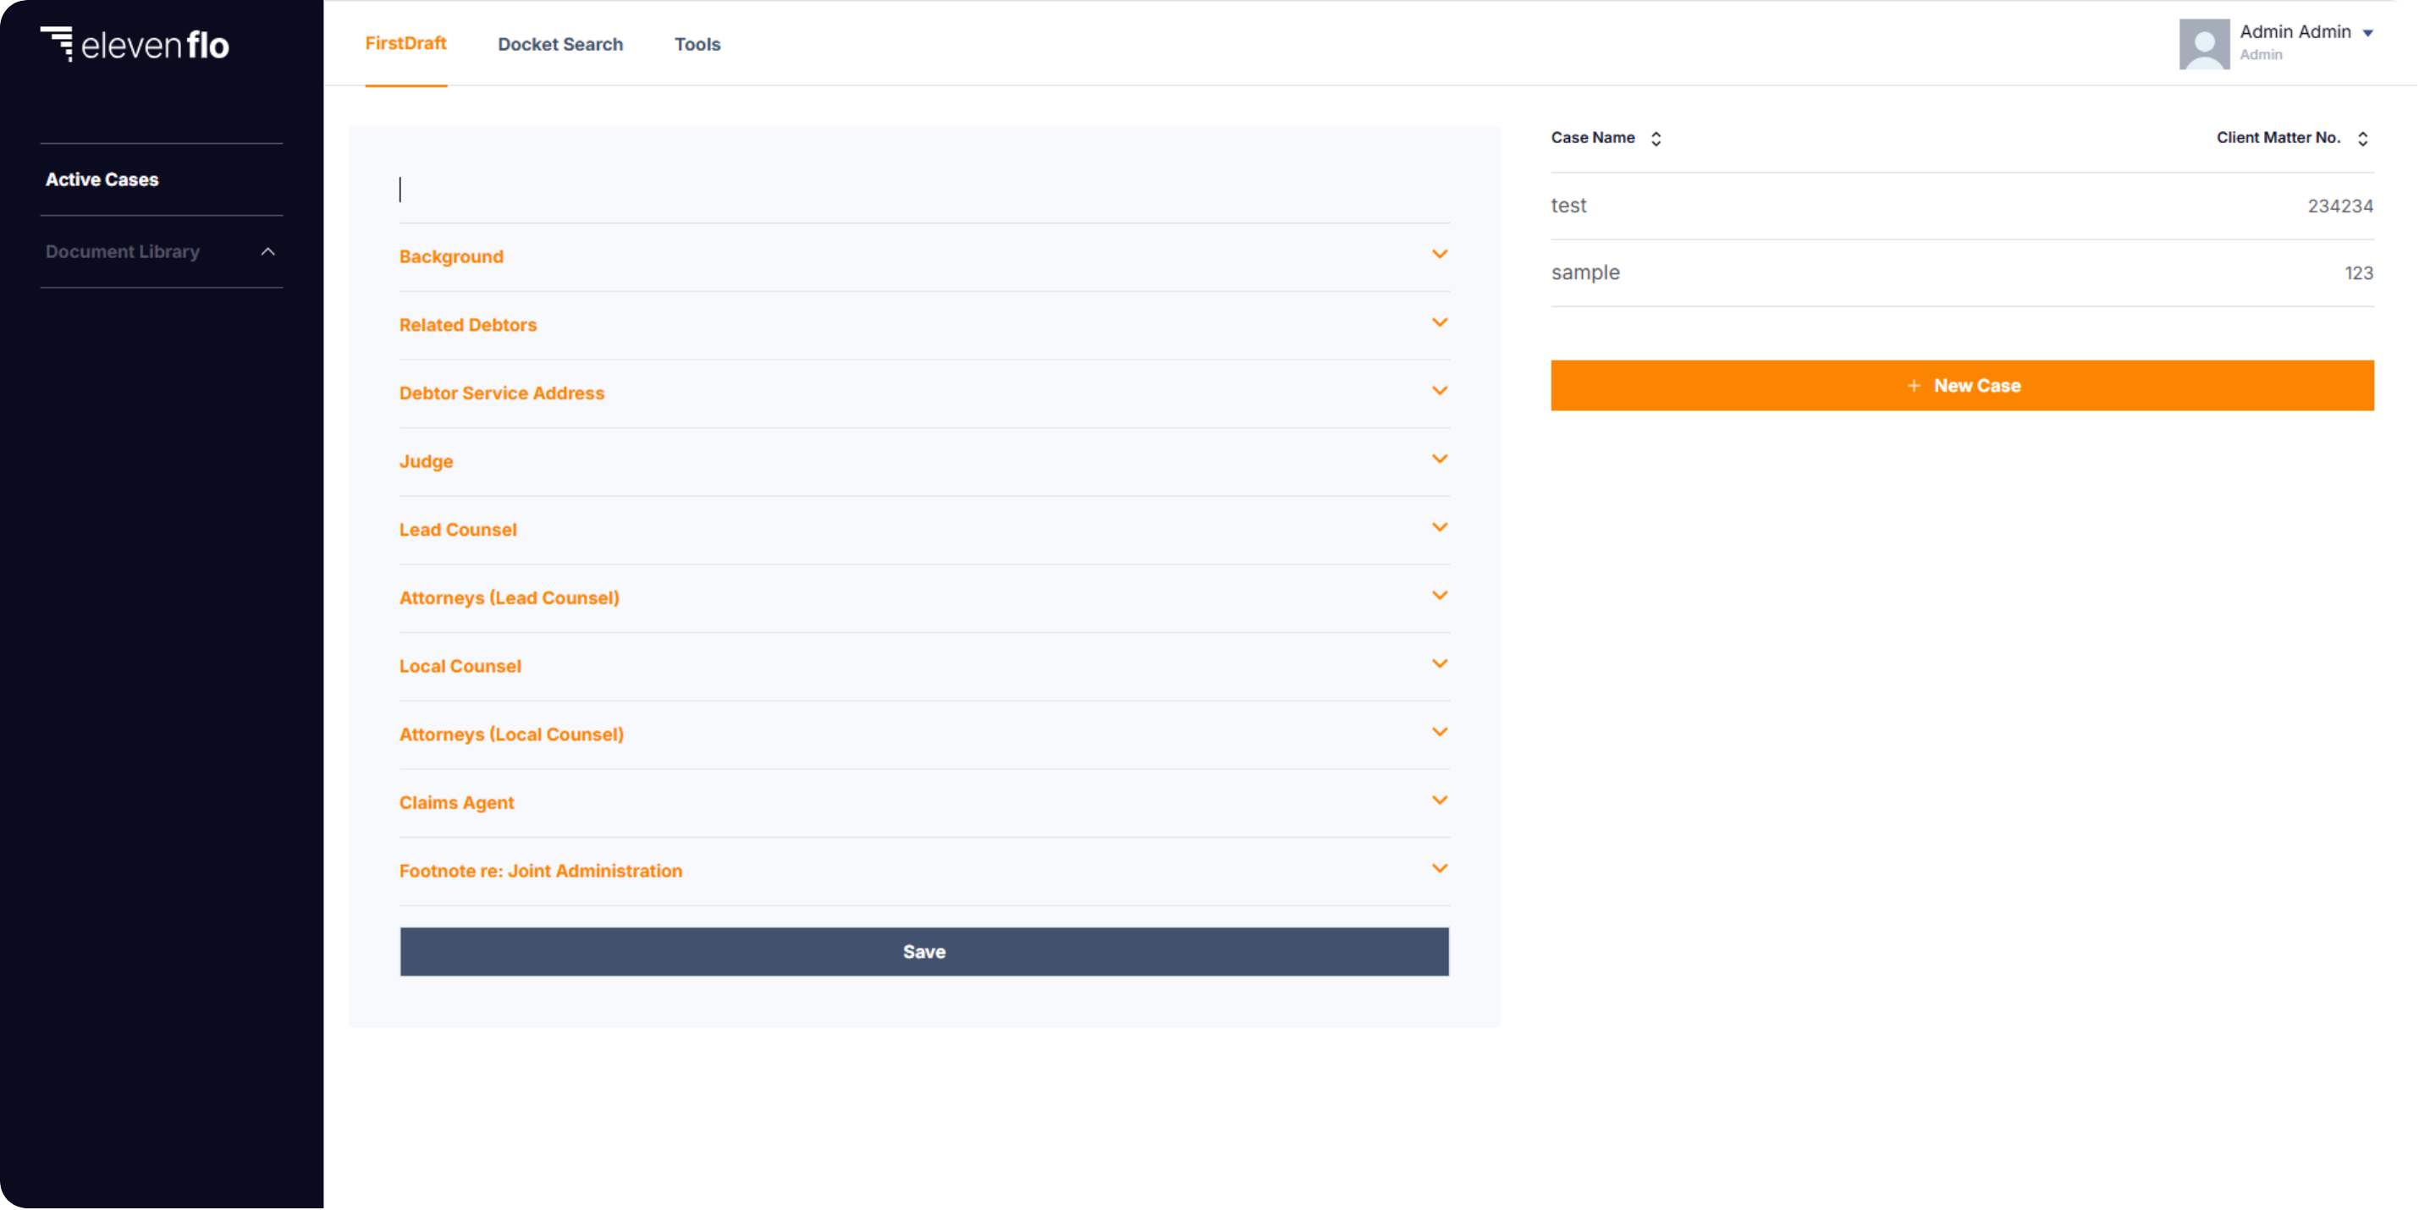Click the Save button
This screenshot has height=1210, width=2419.
923,952
